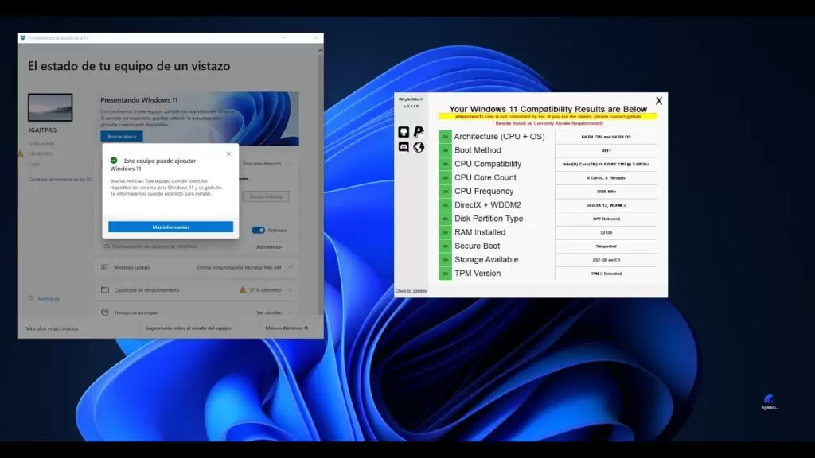
Task: Click the Check for Updates link
Action: 411,291
